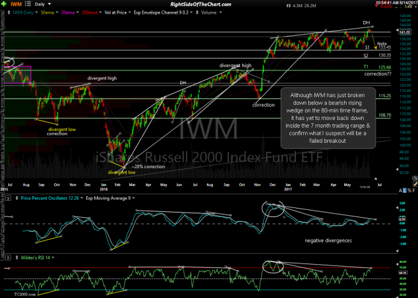Click the RSI pane move handle

click(x=16, y=258)
